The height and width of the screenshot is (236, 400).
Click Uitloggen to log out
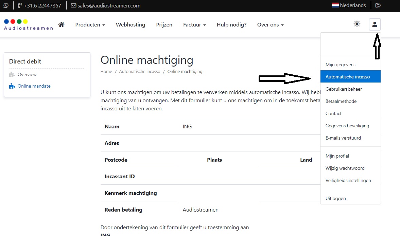pyautogui.click(x=335, y=198)
